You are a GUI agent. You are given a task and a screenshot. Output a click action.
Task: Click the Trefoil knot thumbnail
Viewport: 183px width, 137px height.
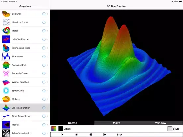tap(6, 31)
